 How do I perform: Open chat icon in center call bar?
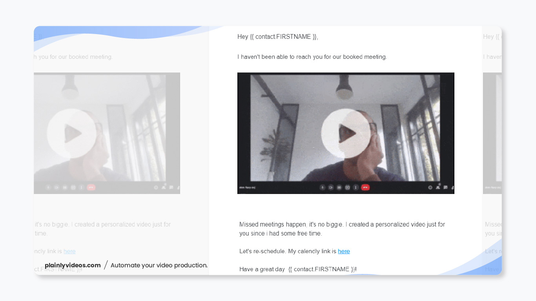(x=445, y=187)
